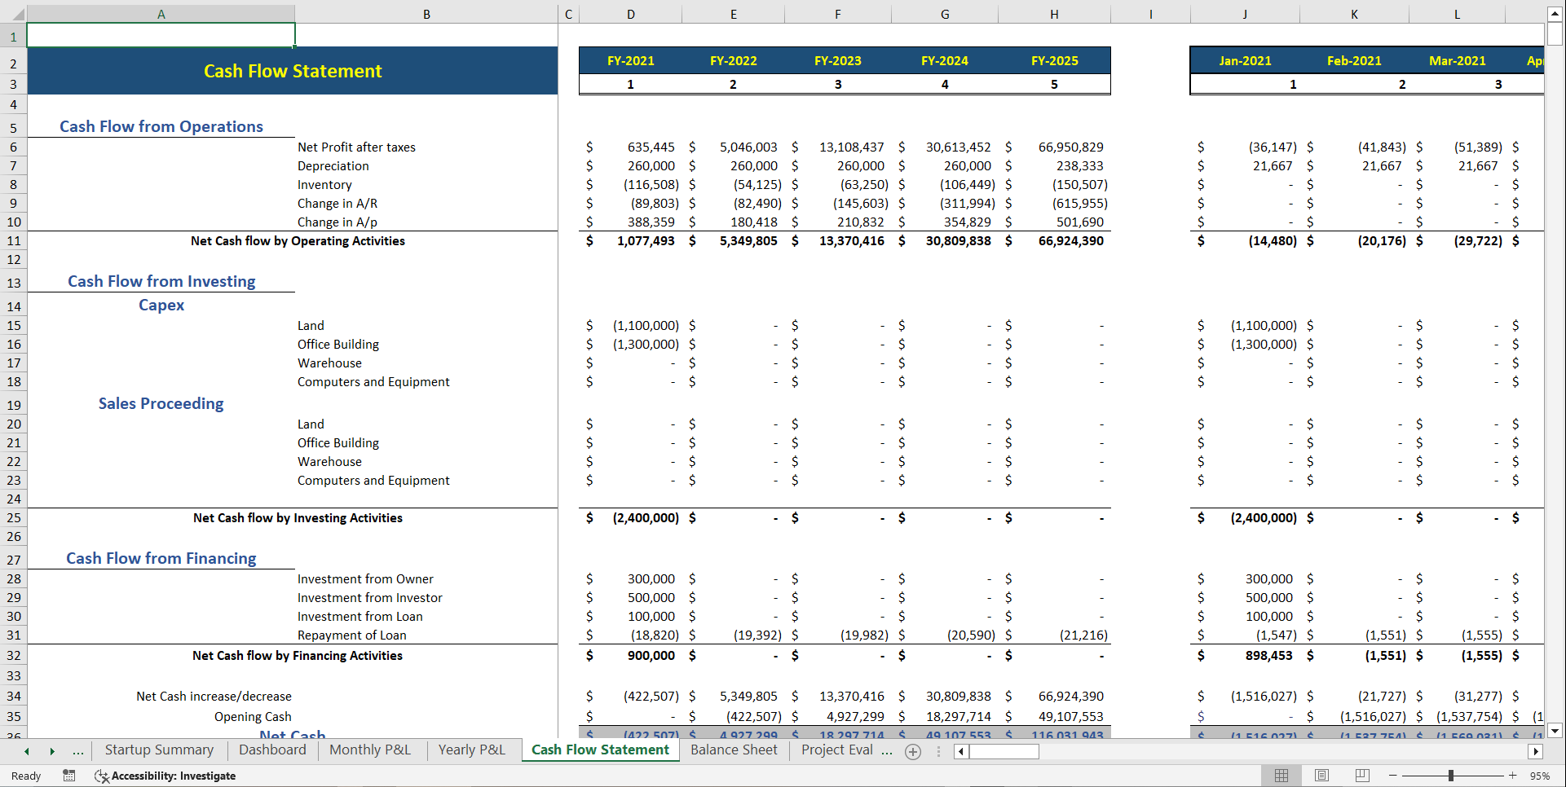The image size is (1566, 787).
Task: Start recording a macro from the status bar
Action: coord(69,776)
